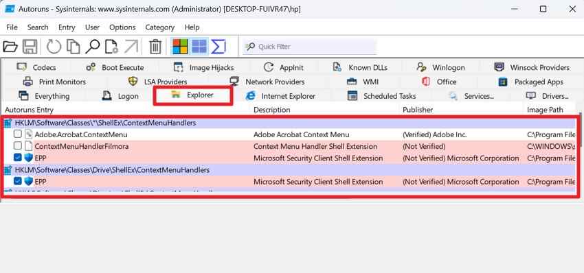Select the Explorer tab
Viewport: 584px width, 273px height.
click(x=193, y=95)
